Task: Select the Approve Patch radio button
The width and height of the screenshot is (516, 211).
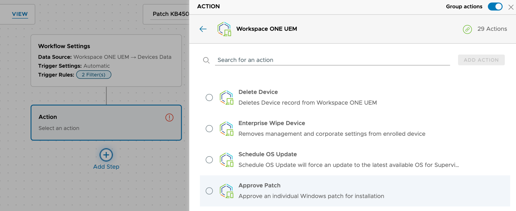Action: pyautogui.click(x=209, y=191)
